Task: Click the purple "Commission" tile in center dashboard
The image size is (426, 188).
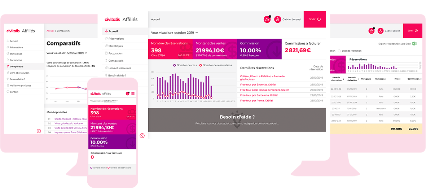Action: (x=259, y=49)
